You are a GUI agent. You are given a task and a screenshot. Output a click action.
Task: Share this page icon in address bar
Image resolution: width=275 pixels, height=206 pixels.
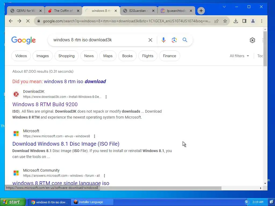(216, 21)
